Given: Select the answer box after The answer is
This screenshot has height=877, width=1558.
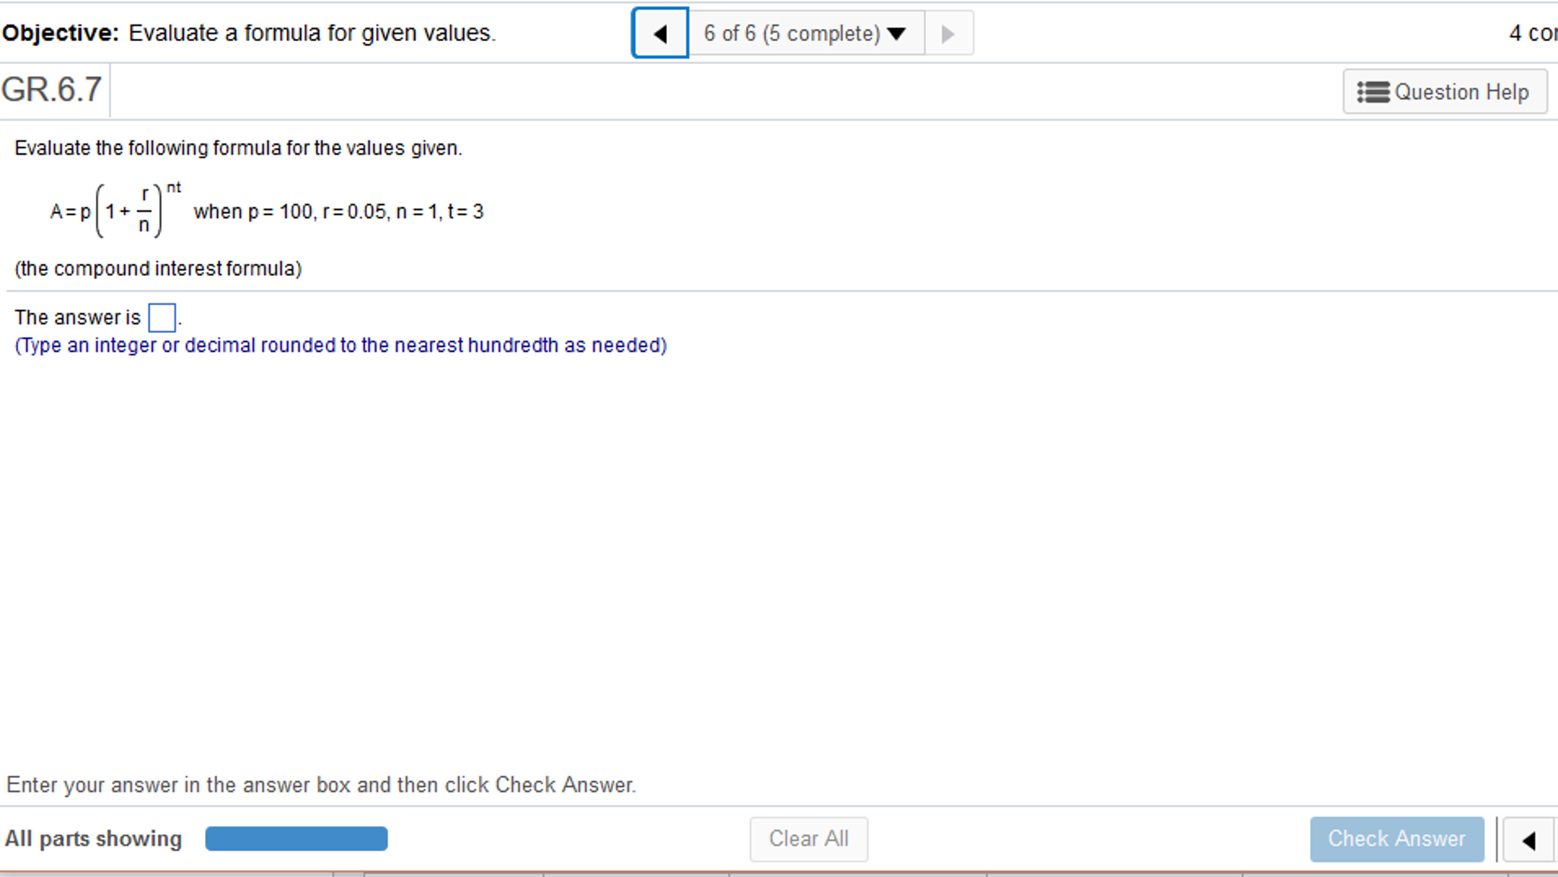Looking at the screenshot, I should click(x=161, y=318).
